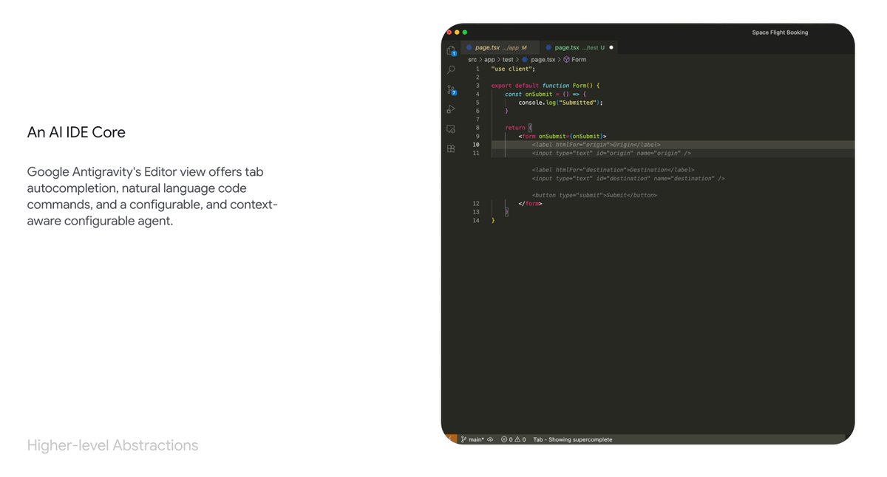Screen dimensions: 887x477
Task: Open the errors and warnings counter
Action: pos(514,439)
